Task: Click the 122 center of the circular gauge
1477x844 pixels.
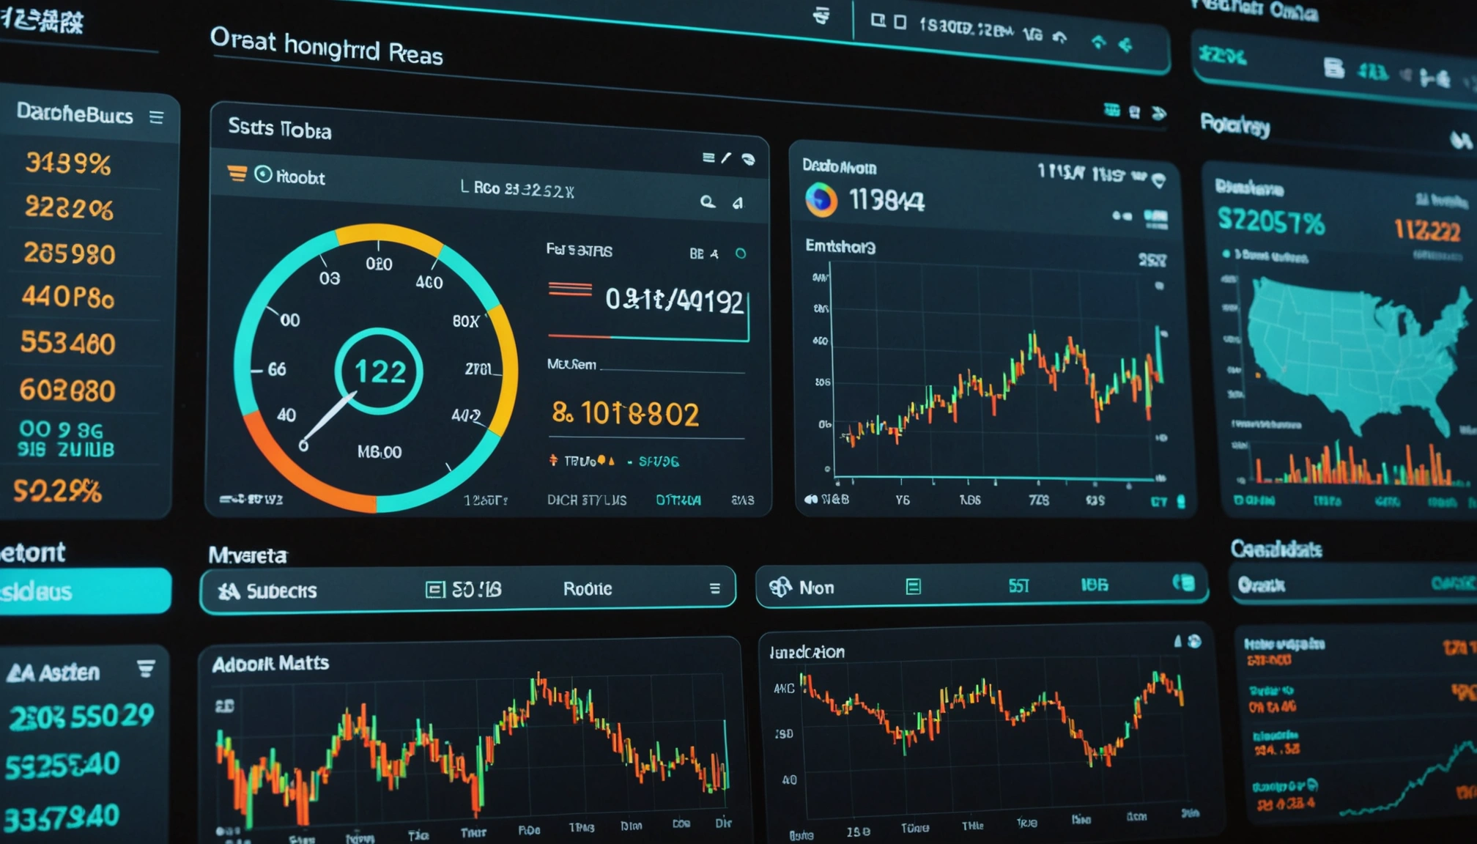Action: point(380,372)
